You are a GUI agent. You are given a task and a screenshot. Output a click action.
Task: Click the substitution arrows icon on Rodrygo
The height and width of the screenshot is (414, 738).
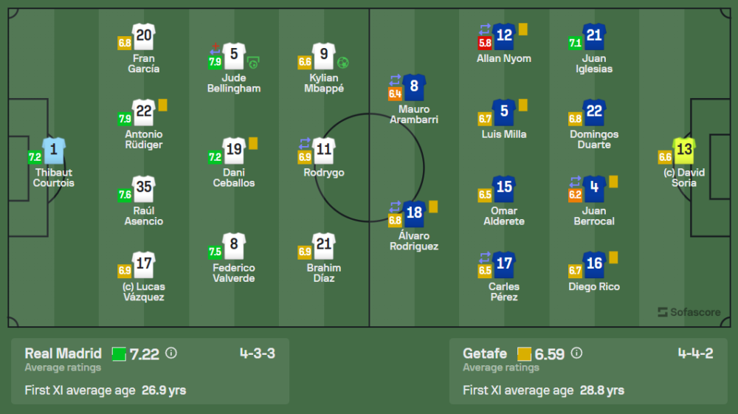[x=305, y=142]
